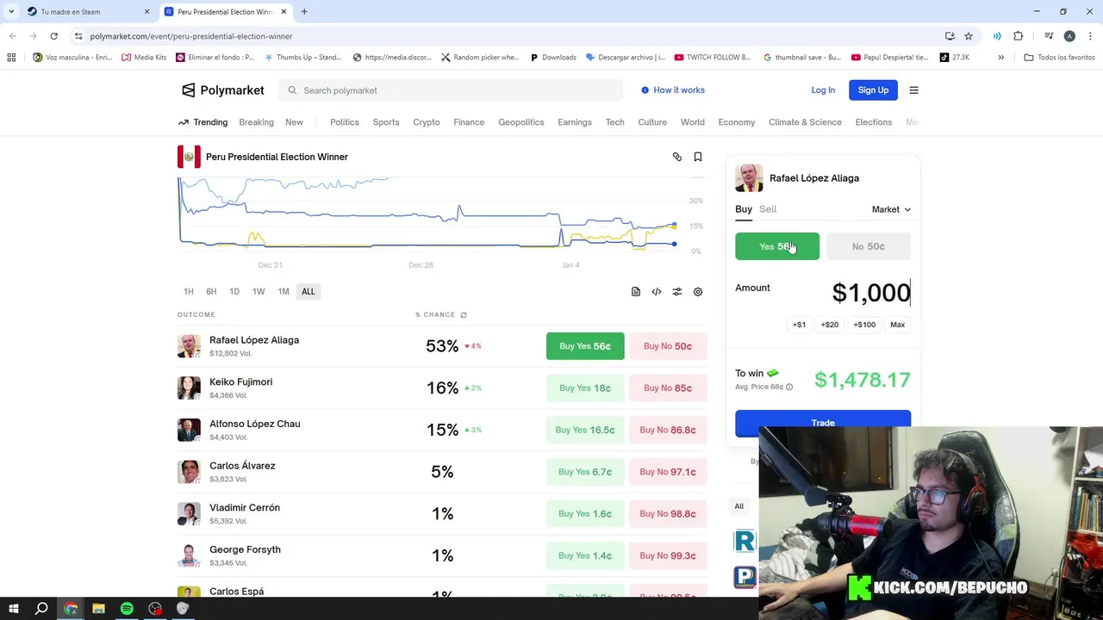The width and height of the screenshot is (1103, 620).
Task: Select the Yes 56¢ outcome toggle
Action: point(777,246)
